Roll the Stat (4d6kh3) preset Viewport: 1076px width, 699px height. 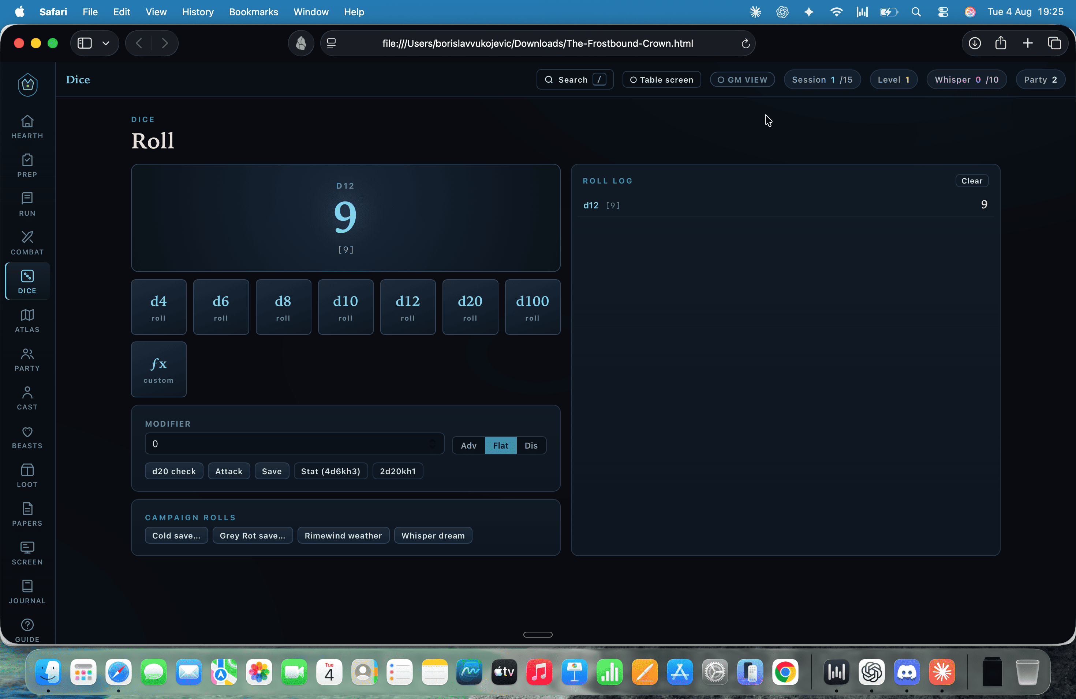330,471
